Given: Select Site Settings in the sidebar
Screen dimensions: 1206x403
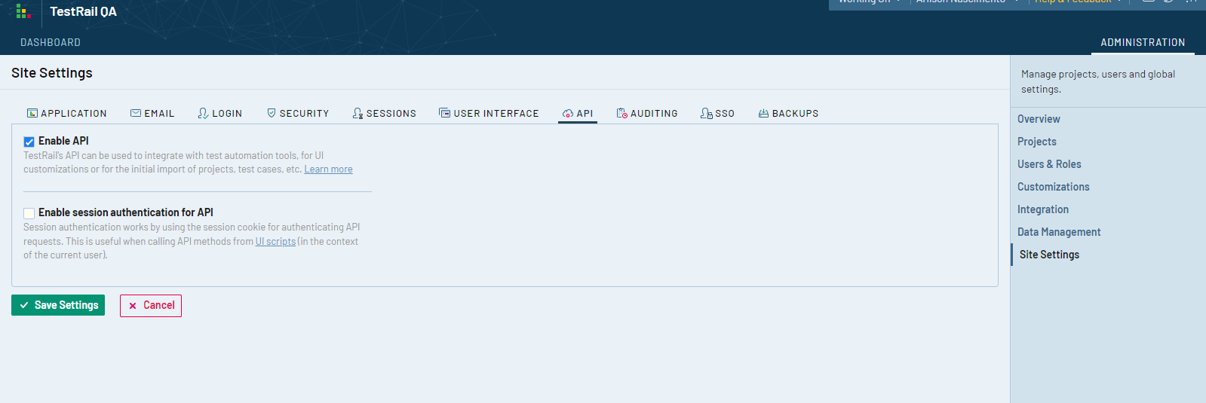Looking at the screenshot, I should [x=1049, y=255].
